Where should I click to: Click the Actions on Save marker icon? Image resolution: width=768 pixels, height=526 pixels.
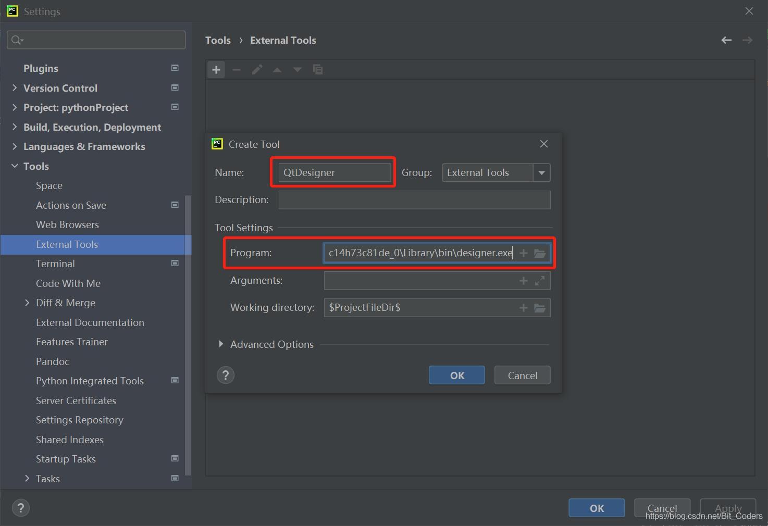pyautogui.click(x=175, y=205)
